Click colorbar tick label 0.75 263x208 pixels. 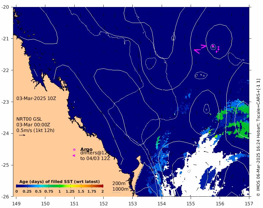[x=49, y=191]
